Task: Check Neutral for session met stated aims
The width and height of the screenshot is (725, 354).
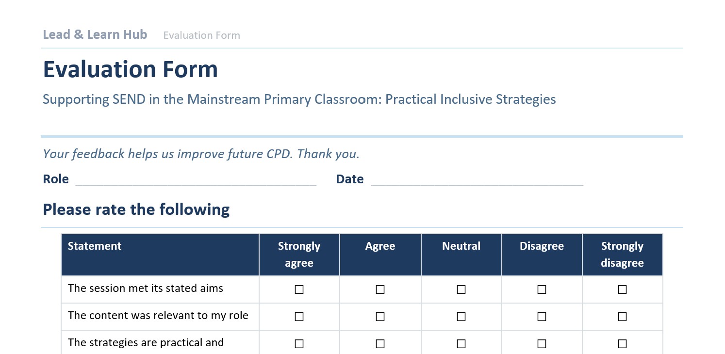Action: tap(461, 290)
